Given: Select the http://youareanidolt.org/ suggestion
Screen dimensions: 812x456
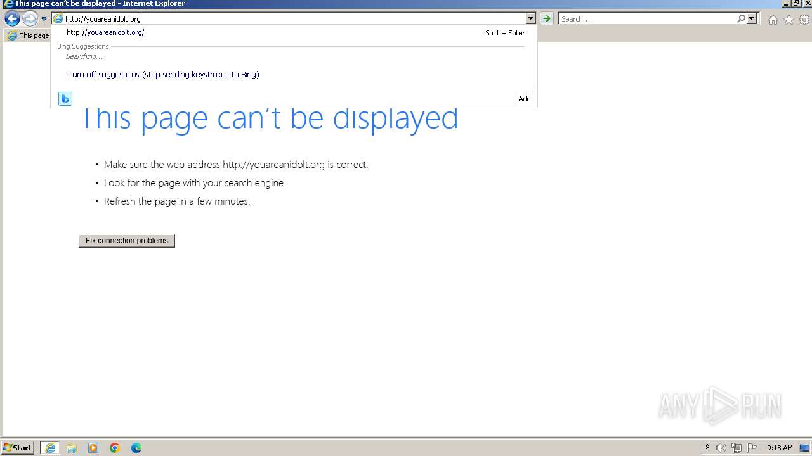Looking at the screenshot, I should coord(105,32).
